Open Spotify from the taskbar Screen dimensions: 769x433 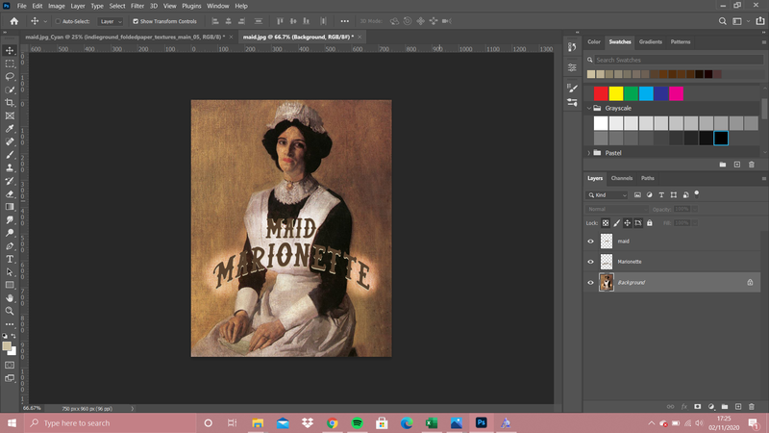click(x=357, y=422)
